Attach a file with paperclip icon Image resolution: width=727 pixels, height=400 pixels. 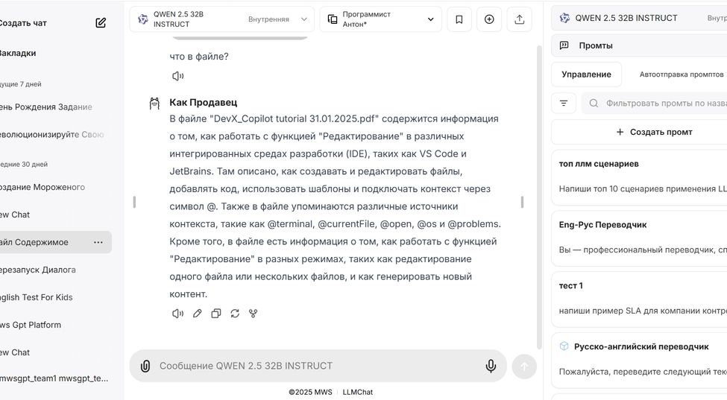click(145, 366)
